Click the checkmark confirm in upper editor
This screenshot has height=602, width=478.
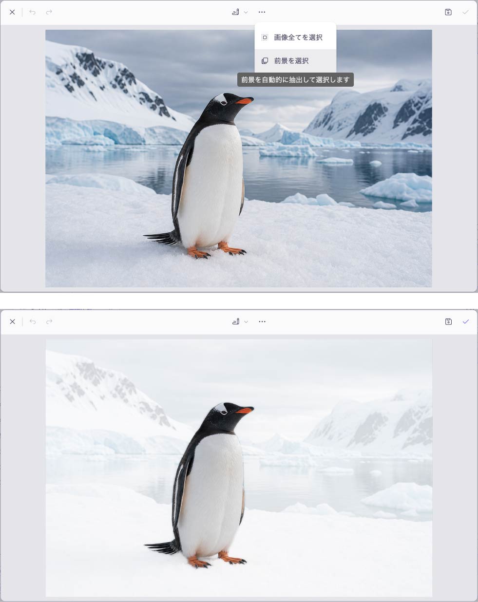[x=465, y=12]
